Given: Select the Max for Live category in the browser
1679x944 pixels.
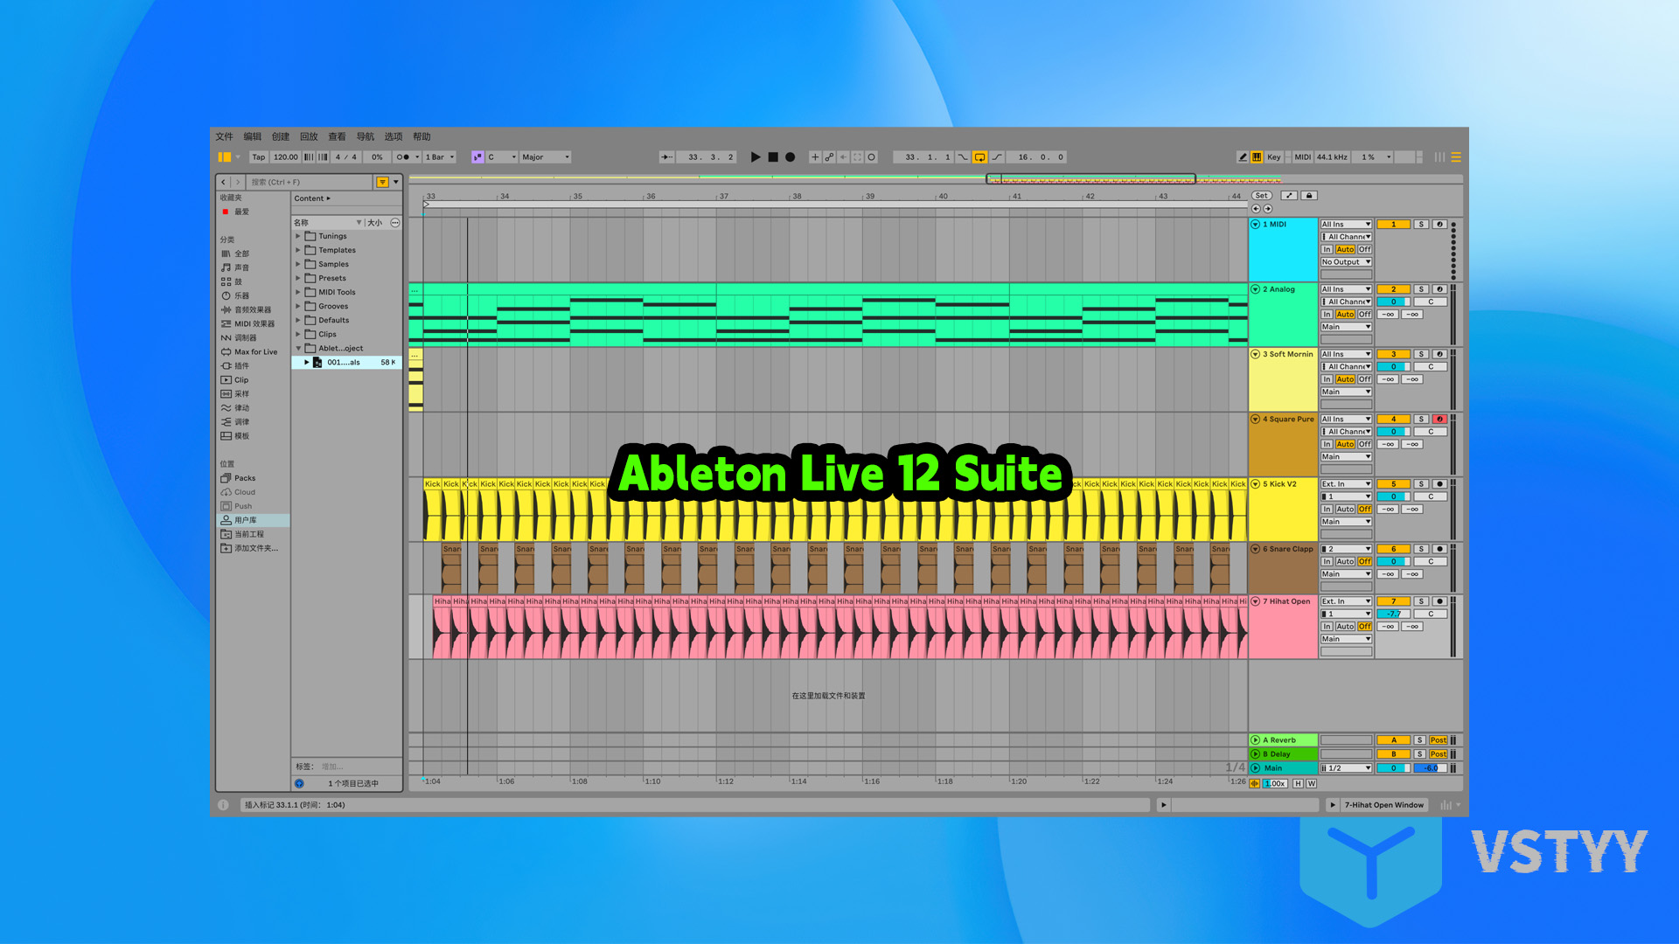Looking at the screenshot, I should pyautogui.click(x=253, y=351).
